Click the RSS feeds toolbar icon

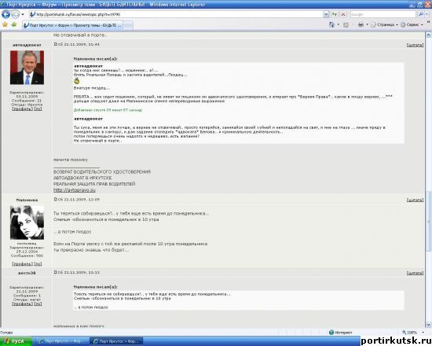pos(346,25)
